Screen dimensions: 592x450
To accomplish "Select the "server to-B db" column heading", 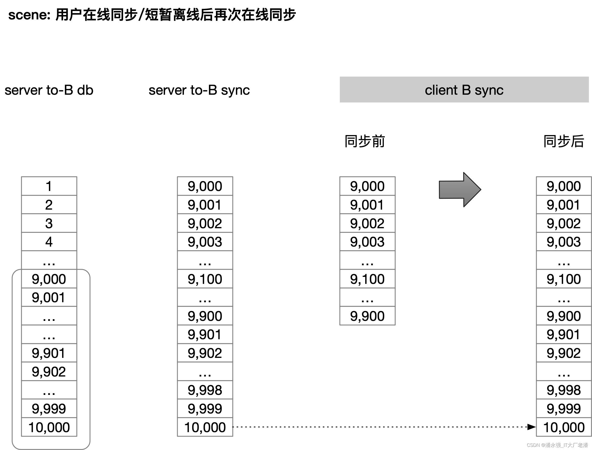I will coord(49,90).
